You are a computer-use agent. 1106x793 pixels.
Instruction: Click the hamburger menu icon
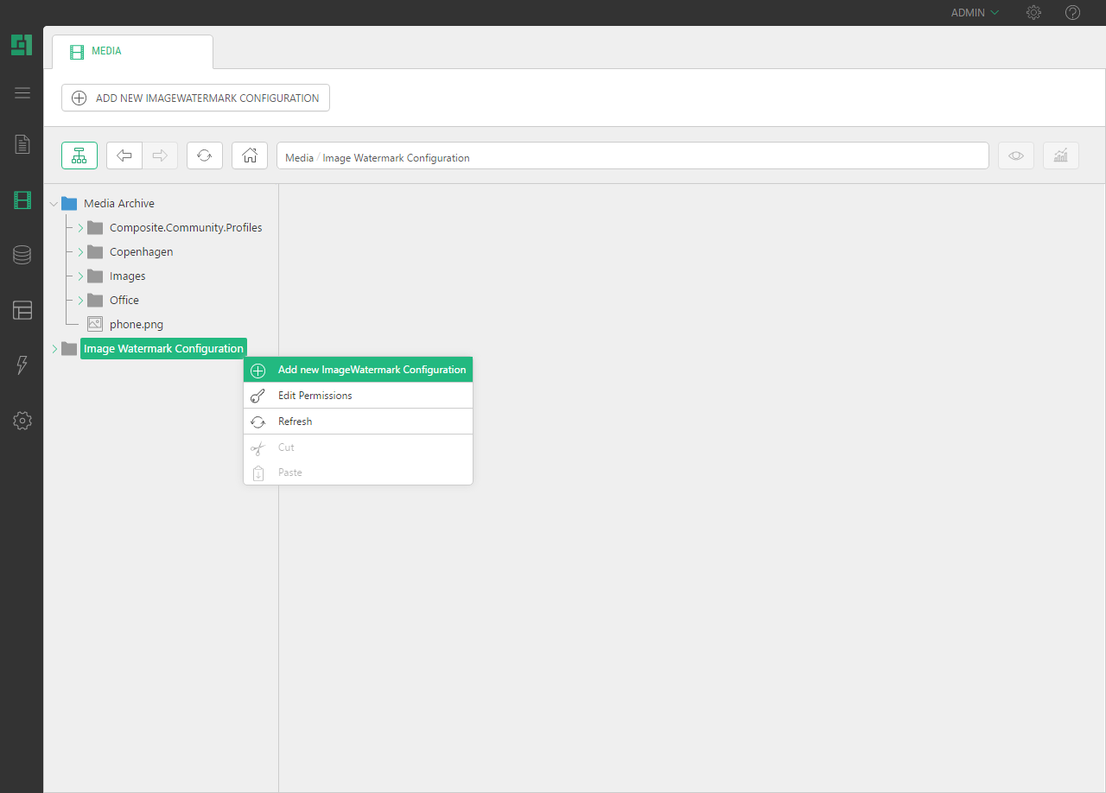[22, 93]
